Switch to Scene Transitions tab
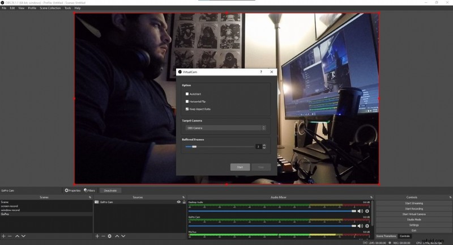Image resolution: width=453 pixels, height=245 pixels. tap(386, 236)
